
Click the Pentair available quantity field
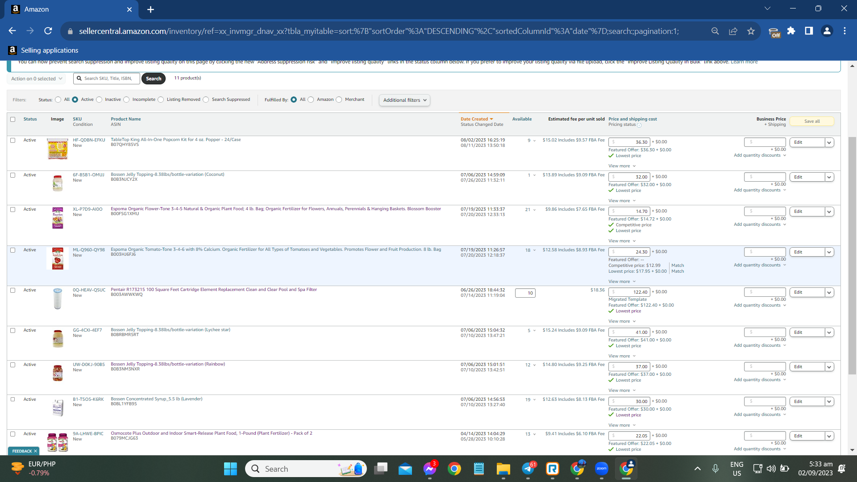coord(525,293)
